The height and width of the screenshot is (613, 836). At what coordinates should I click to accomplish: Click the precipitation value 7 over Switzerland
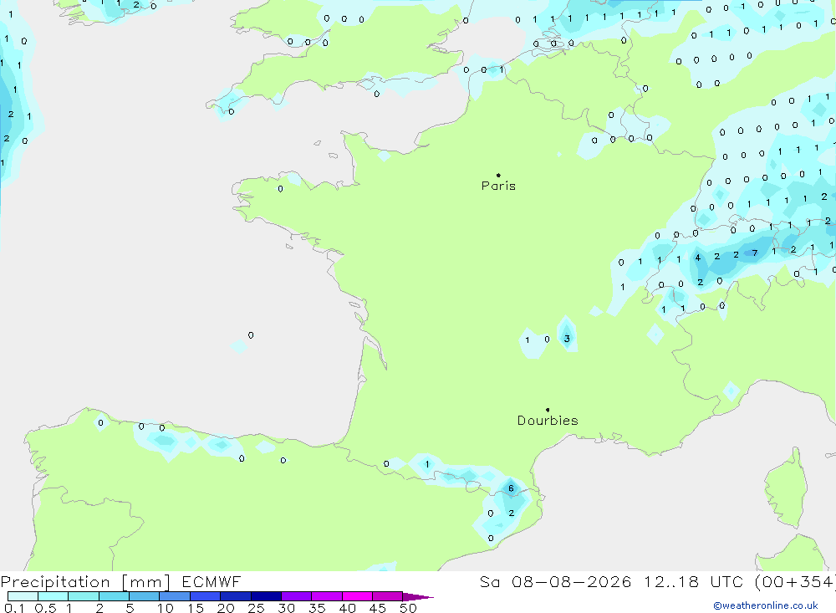pyautogui.click(x=754, y=253)
